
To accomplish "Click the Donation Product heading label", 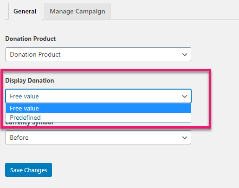I will click(x=31, y=39).
